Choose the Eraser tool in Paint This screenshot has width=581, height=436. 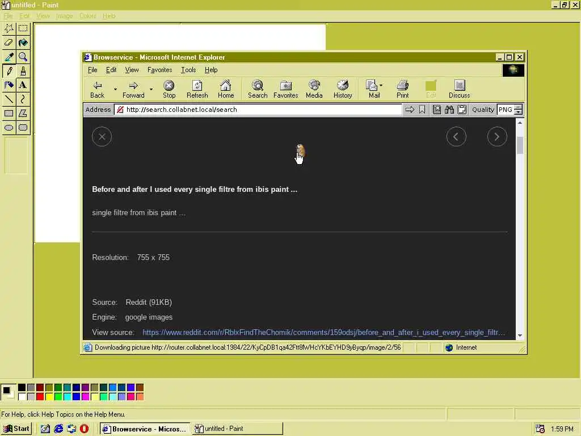click(x=9, y=42)
